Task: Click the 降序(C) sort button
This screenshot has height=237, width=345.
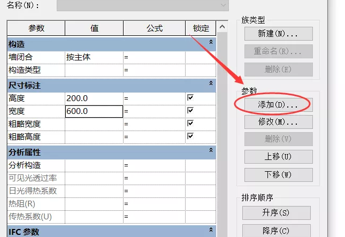Action: point(277,231)
